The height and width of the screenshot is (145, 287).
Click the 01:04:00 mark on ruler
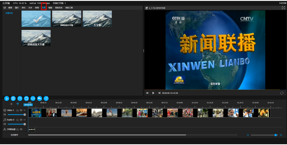(x=180, y=103)
